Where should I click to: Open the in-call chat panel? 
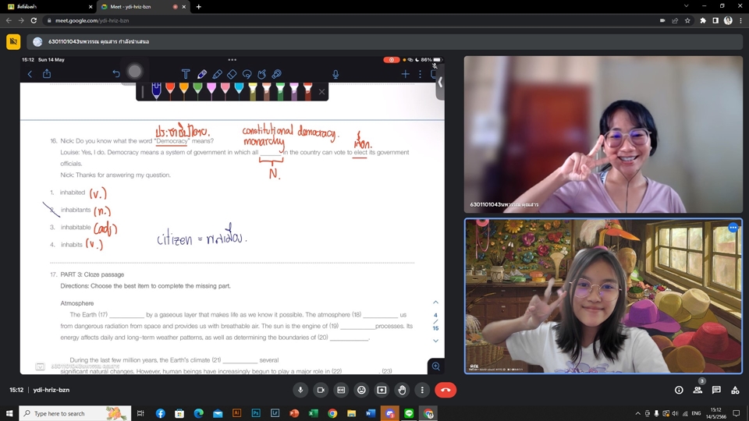[716, 390]
